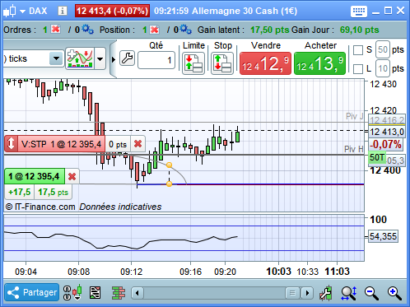Expand the indicators dropdown arrow
410x307 pixels.
[x=100, y=58]
